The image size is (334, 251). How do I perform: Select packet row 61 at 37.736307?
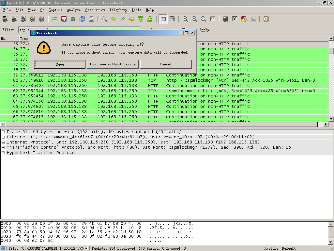click(164, 86)
